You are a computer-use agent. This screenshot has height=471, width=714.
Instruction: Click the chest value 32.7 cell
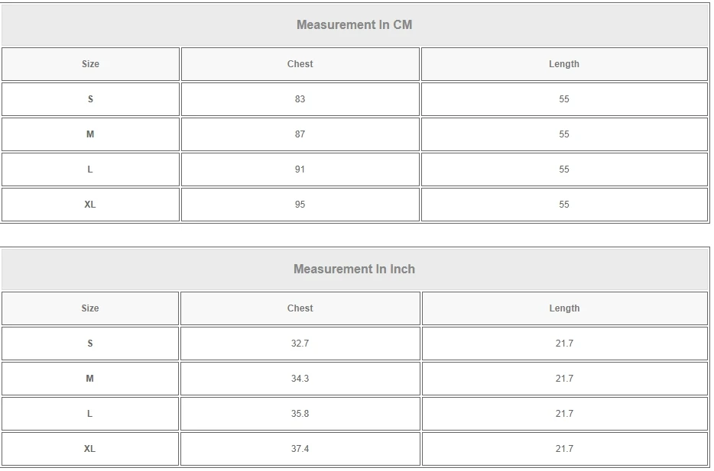coord(300,344)
